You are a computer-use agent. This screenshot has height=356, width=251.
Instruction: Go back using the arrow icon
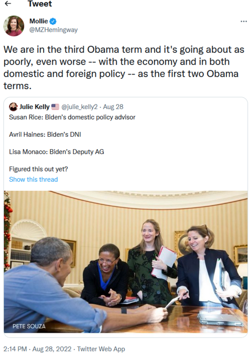pyautogui.click(x=8, y=3)
